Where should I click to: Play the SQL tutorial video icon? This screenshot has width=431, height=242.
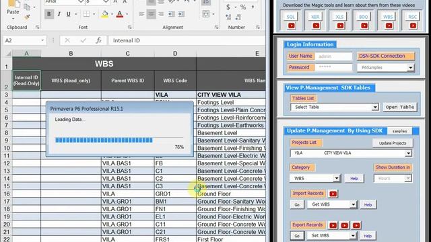click(292, 26)
